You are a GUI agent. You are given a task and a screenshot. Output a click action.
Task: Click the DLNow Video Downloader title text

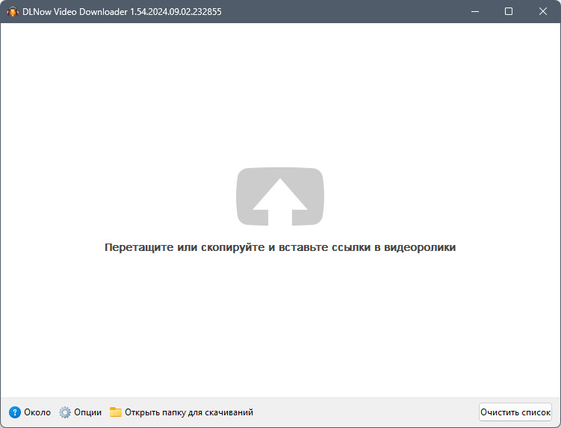point(122,12)
